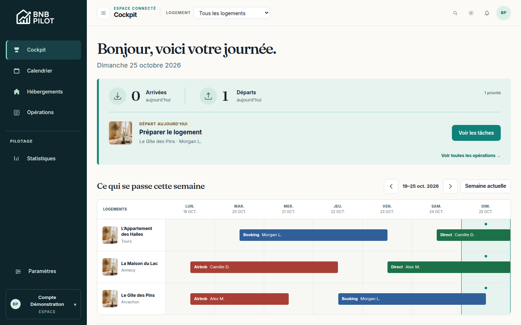This screenshot has width=521, height=325.
Task: Open notifications bell
Action: point(487,13)
